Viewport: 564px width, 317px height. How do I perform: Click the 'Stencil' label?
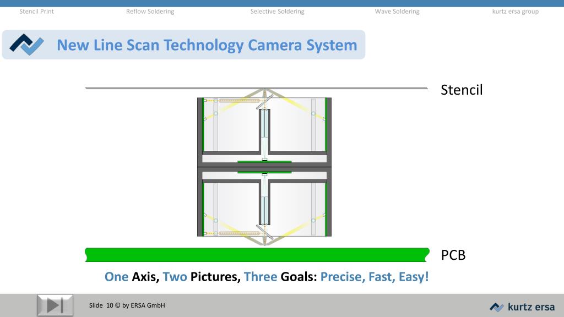point(462,90)
